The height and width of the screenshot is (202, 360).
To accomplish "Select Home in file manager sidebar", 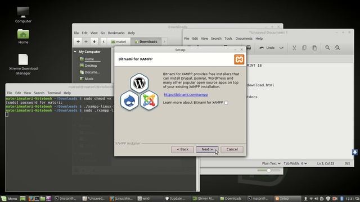I will pyautogui.click(x=89, y=59).
